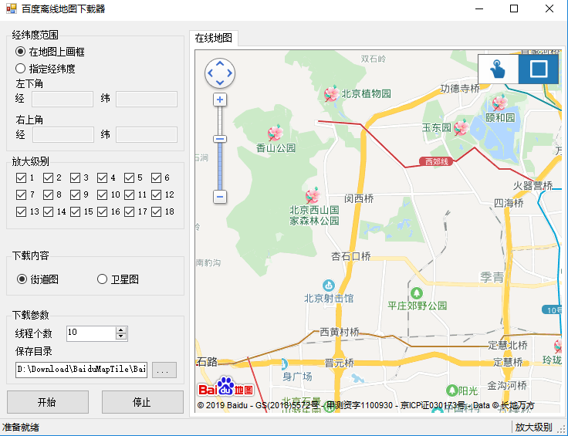The image size is (568, 436).
Task: Click the 左下角 经 longitude field
Action: [63, 100]
